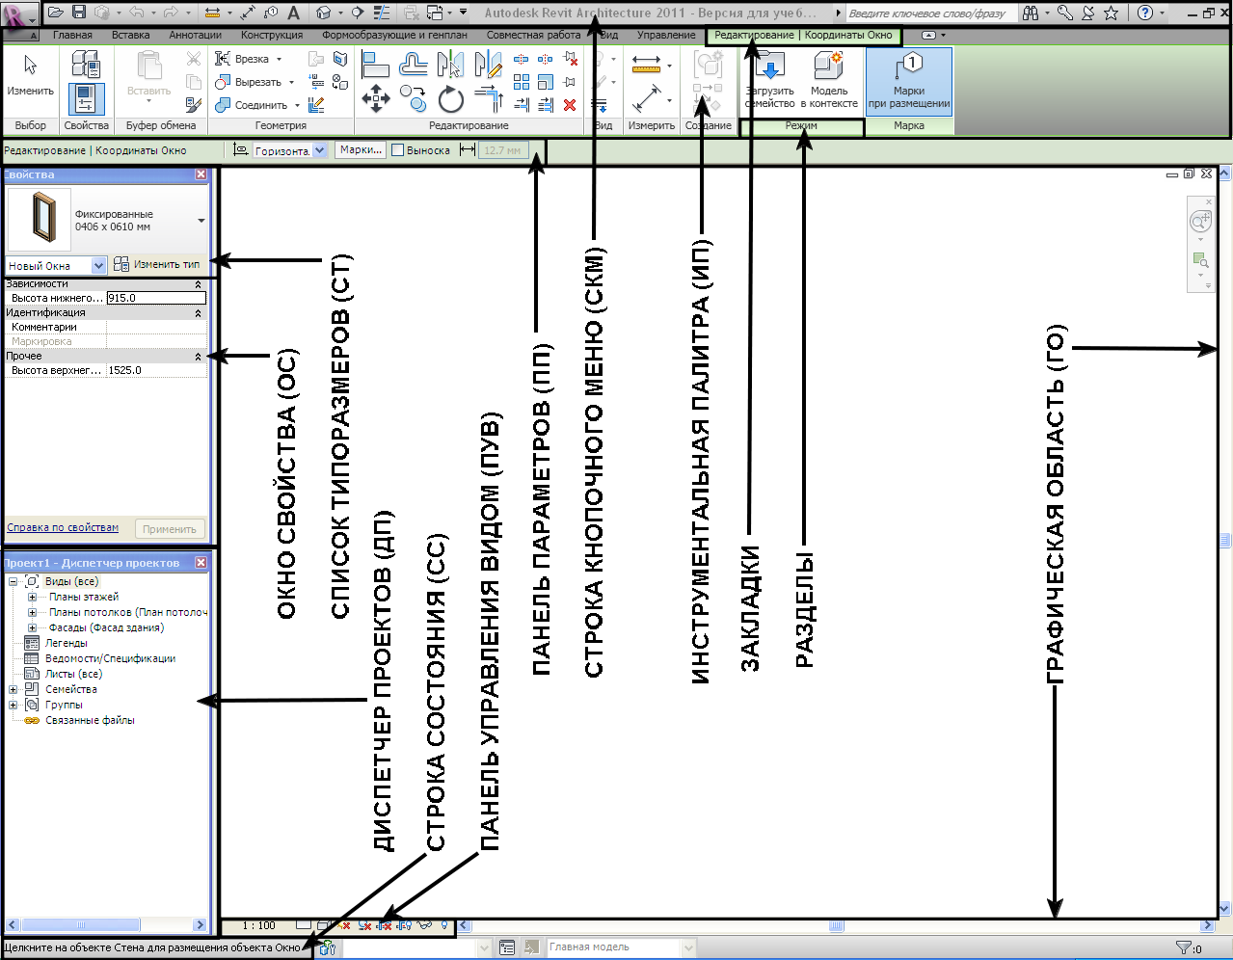
Task: Click the Default 3D View house icon
Action: [325, 13]
